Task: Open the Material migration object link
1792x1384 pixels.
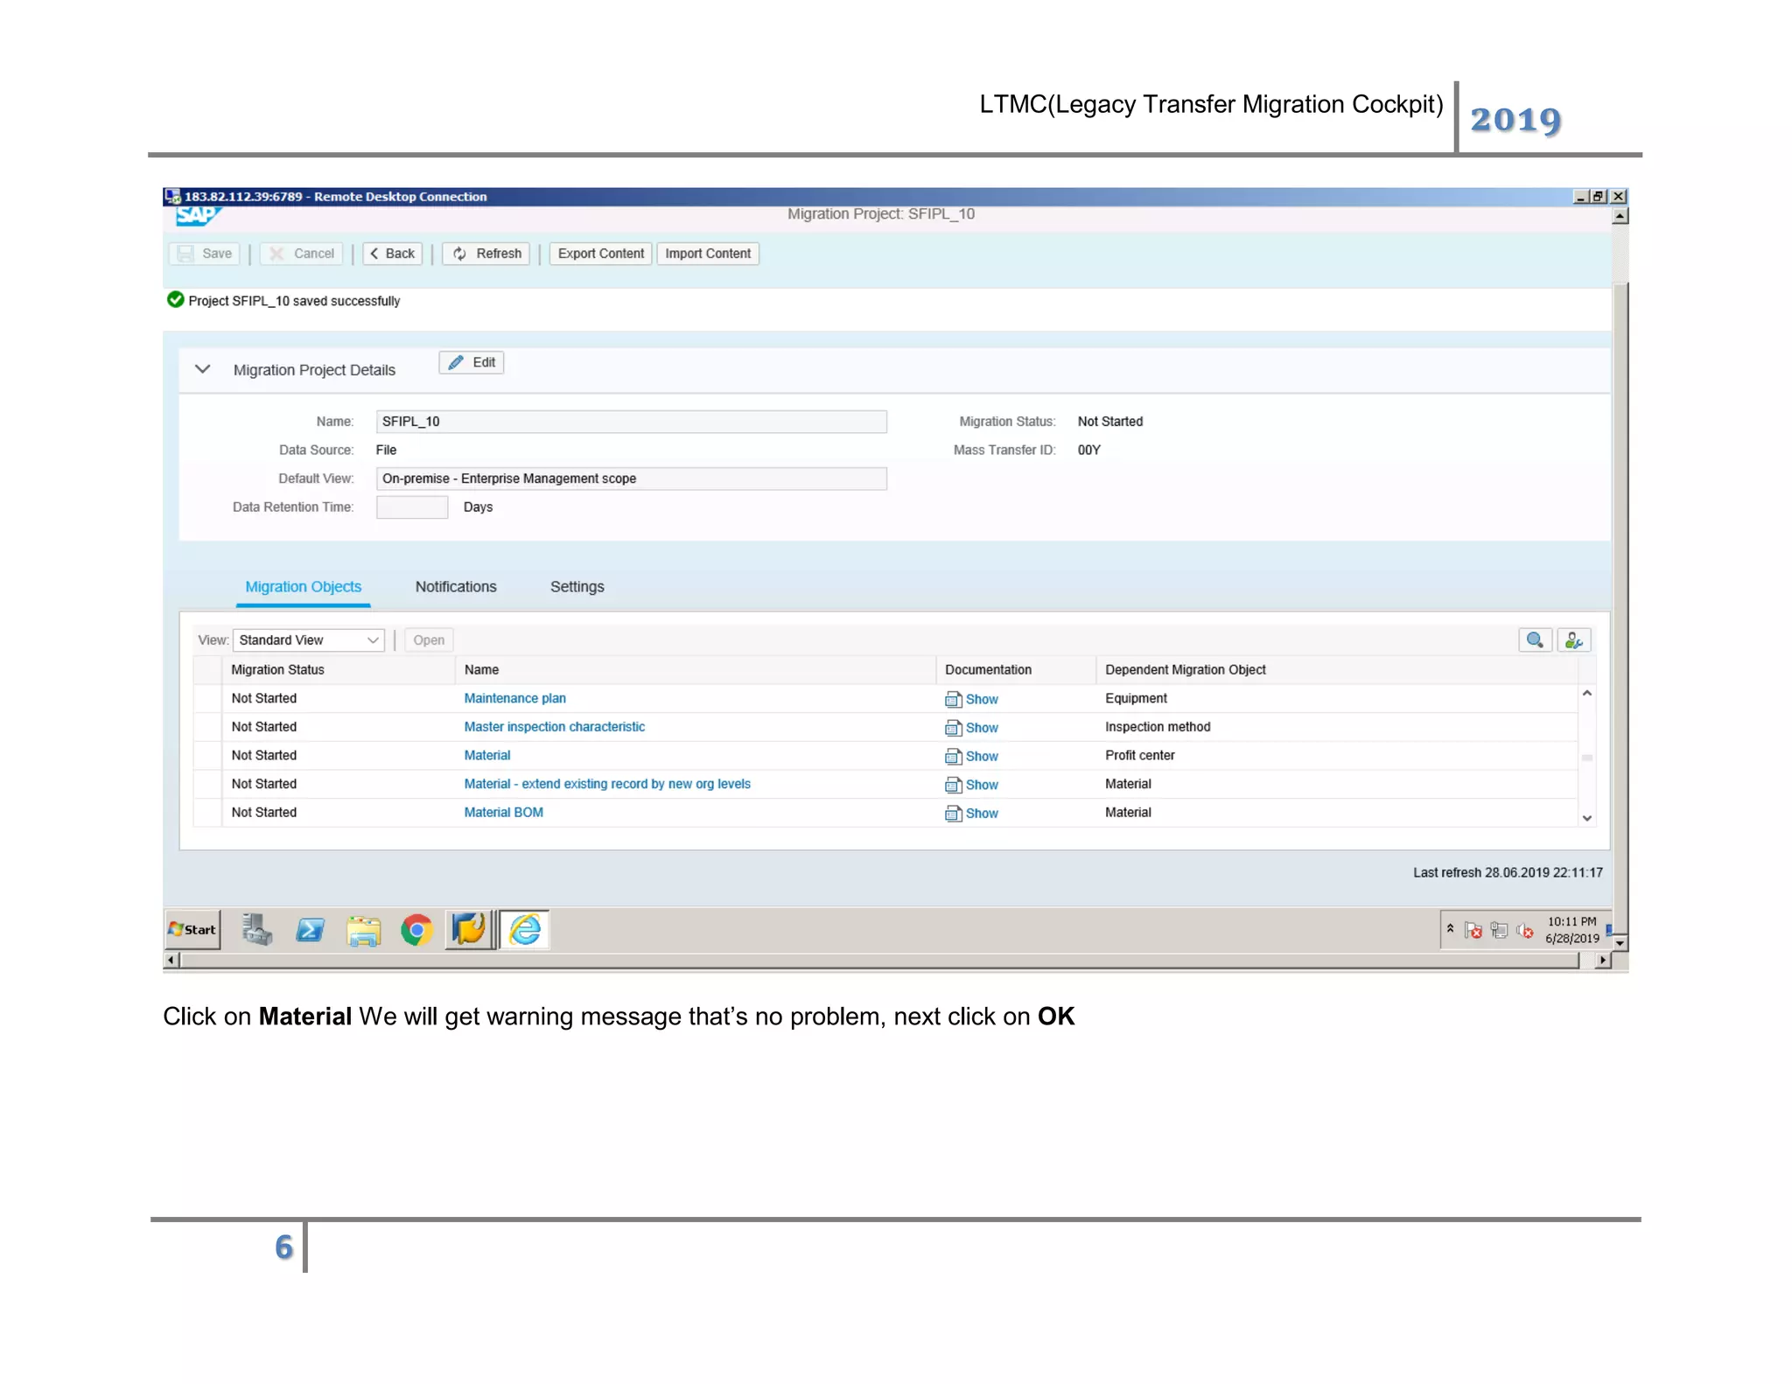Action: pos(486,755)
